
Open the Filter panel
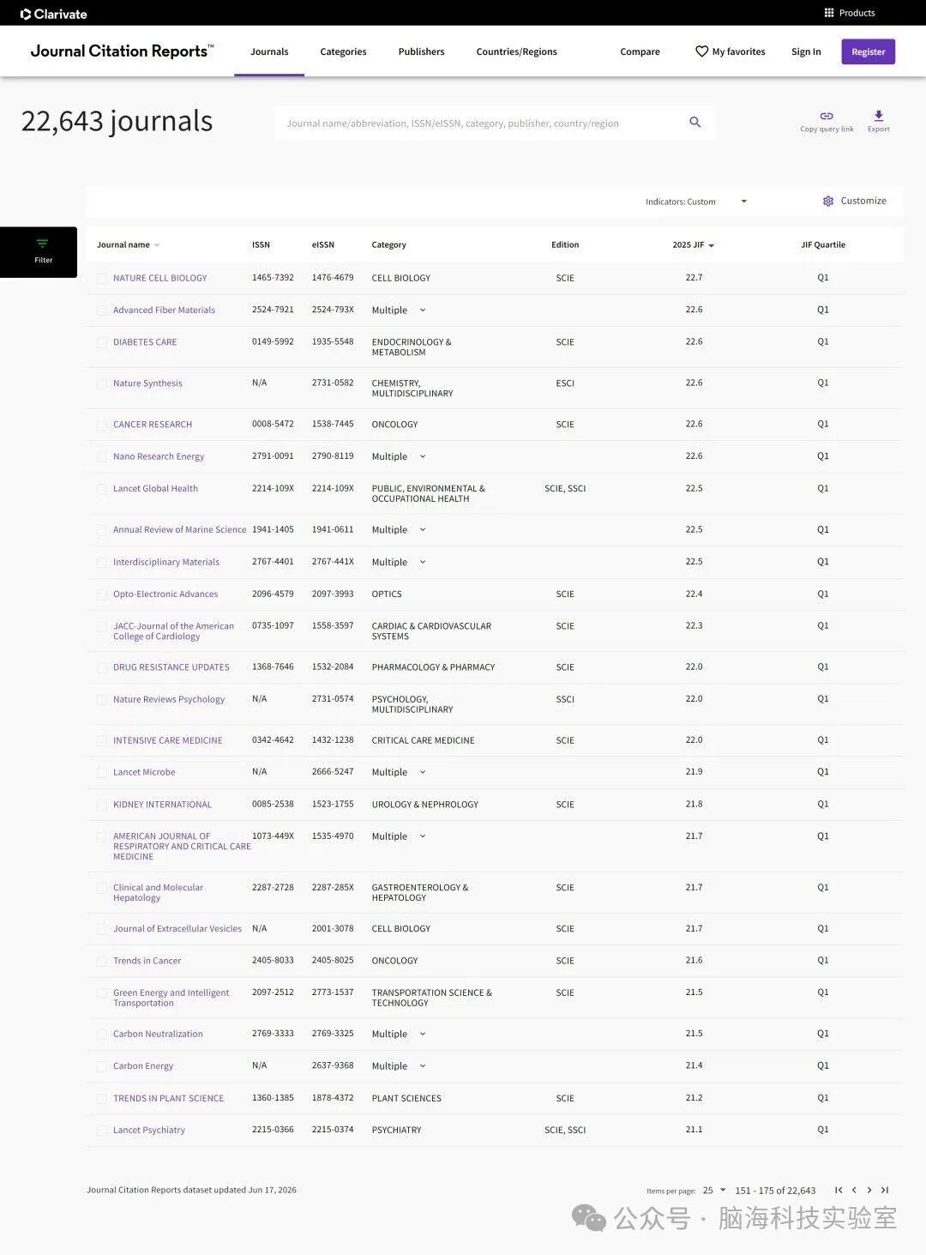[39, 252]
